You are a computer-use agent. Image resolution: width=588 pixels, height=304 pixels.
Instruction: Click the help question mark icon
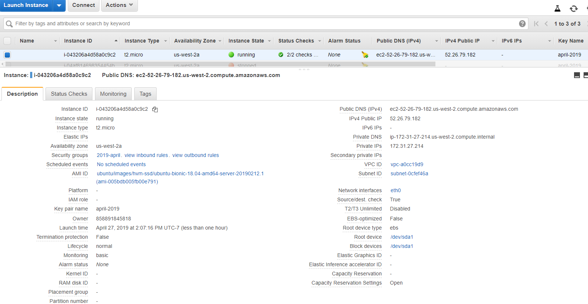(x=522, y=24)
